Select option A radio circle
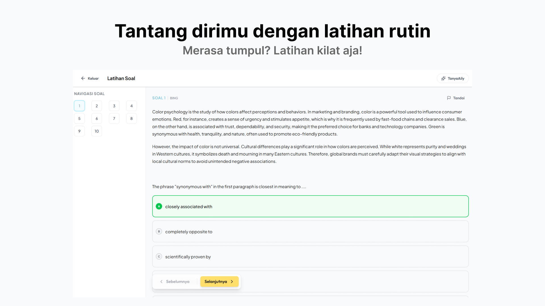 click(x=159, y=207)
